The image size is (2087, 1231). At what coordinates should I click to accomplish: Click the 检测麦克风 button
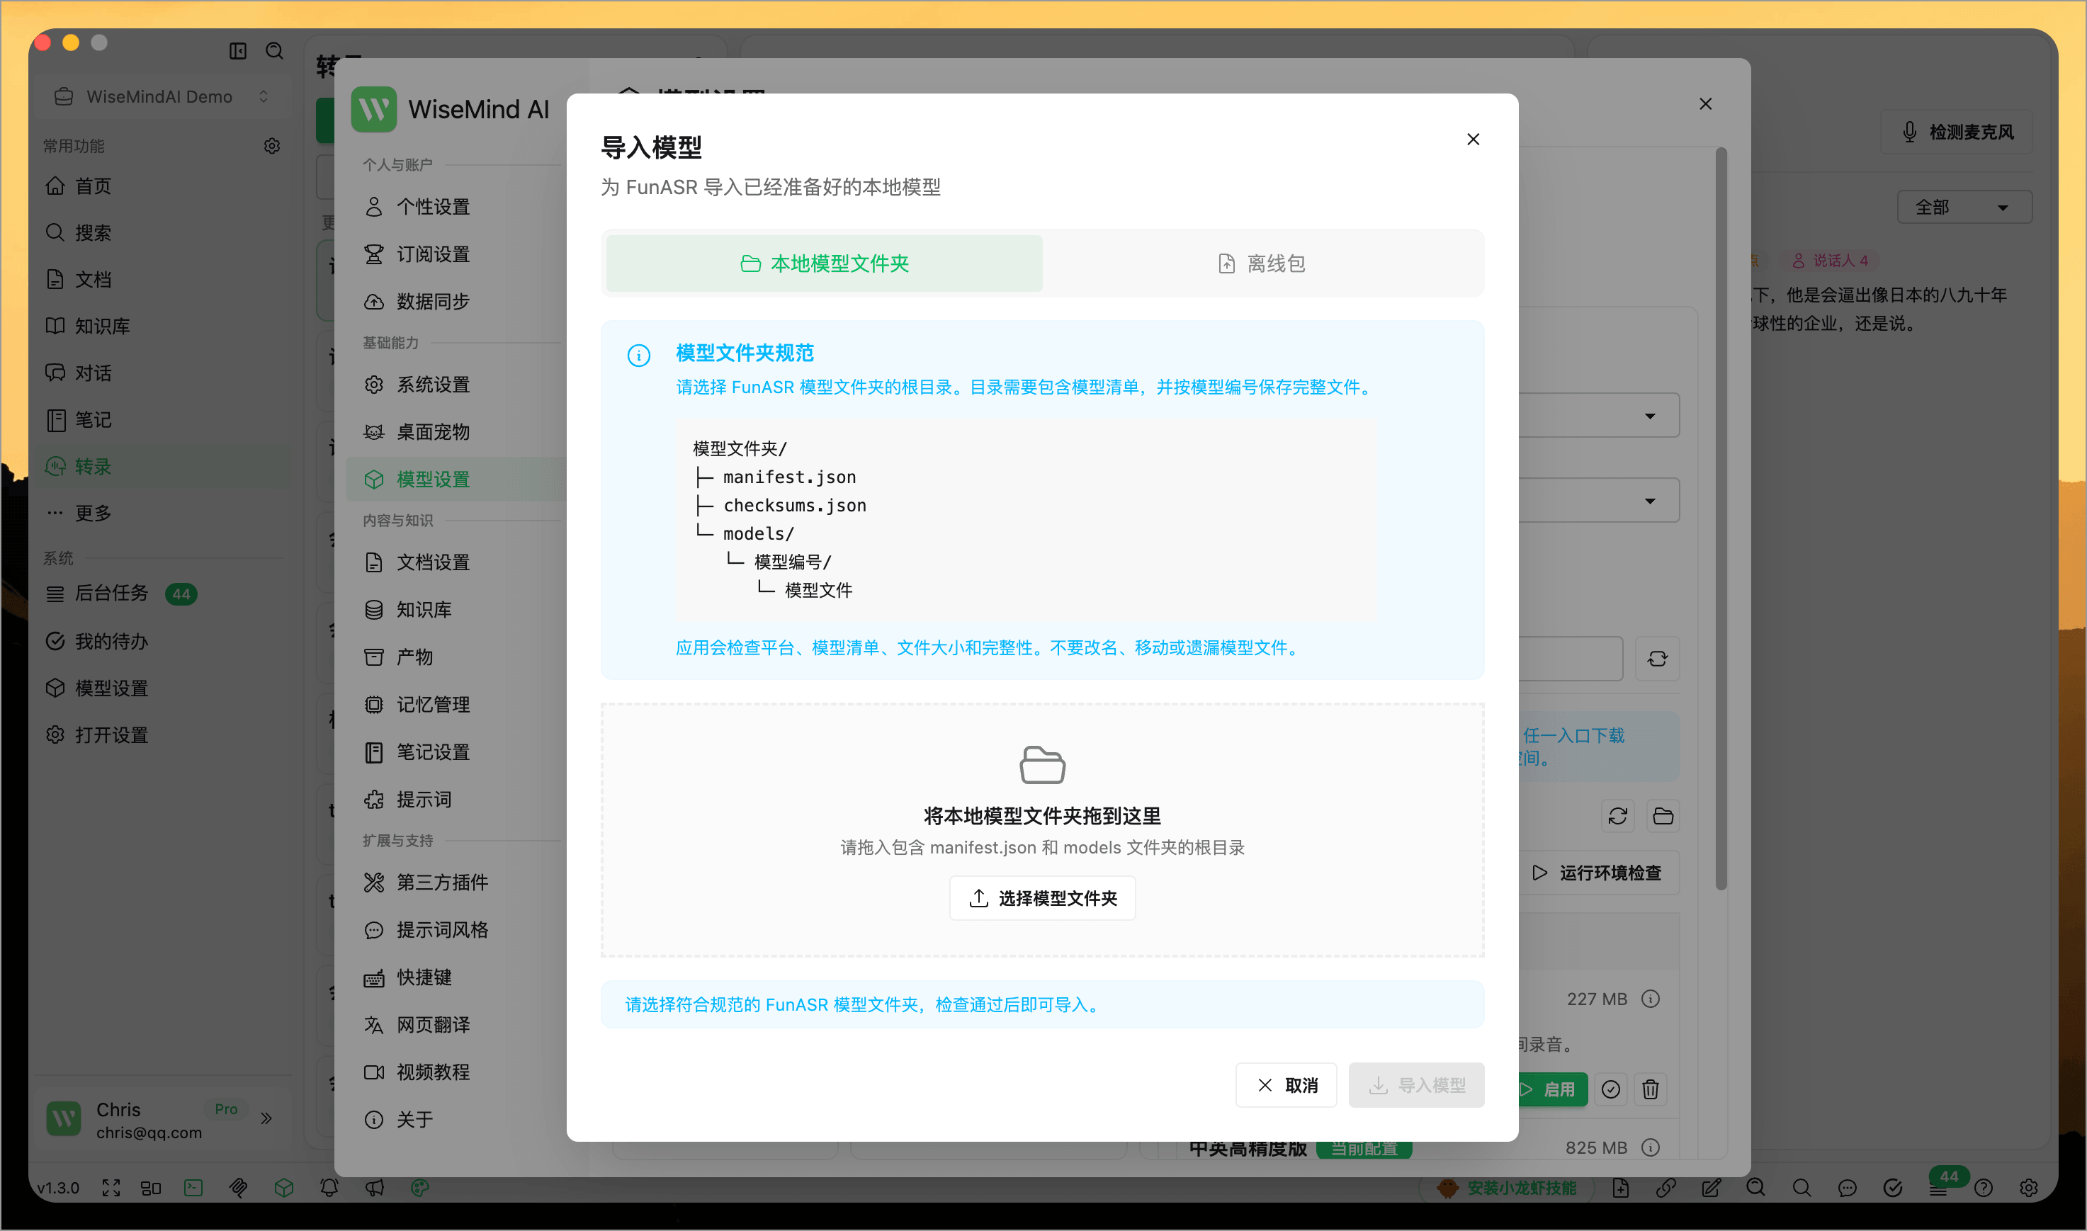[1957, 132]
